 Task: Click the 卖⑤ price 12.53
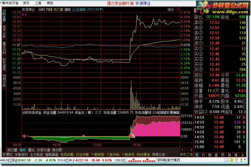[x=215, y=23]
